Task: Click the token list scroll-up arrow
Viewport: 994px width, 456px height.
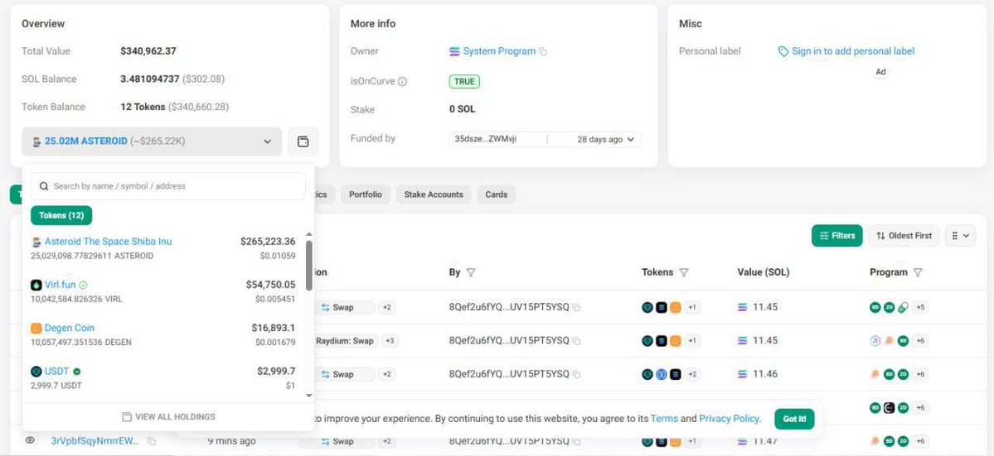Action: (x=308, y=235)
